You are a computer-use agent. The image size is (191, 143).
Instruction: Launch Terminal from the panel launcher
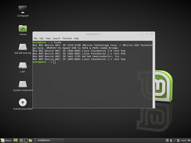click(26, 140)
